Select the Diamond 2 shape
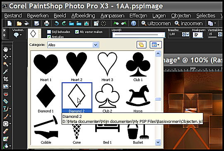 [77, 98]
